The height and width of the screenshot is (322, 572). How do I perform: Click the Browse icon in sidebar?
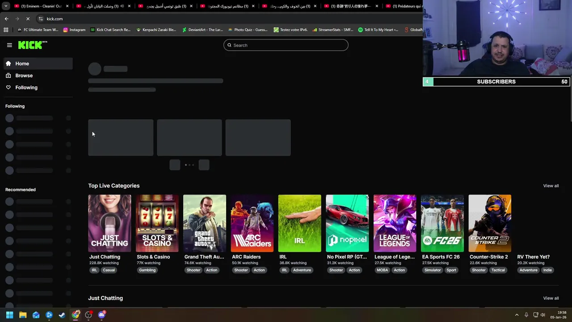coord(8,76)
